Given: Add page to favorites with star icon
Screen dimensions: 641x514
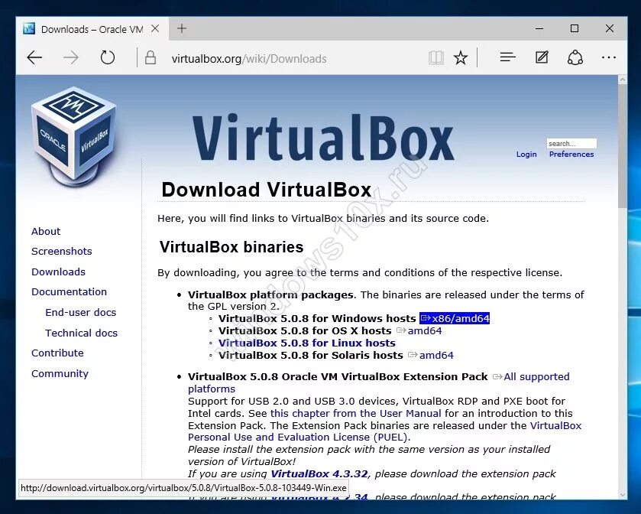Looking at the screenshot, I should coord(461,57).
